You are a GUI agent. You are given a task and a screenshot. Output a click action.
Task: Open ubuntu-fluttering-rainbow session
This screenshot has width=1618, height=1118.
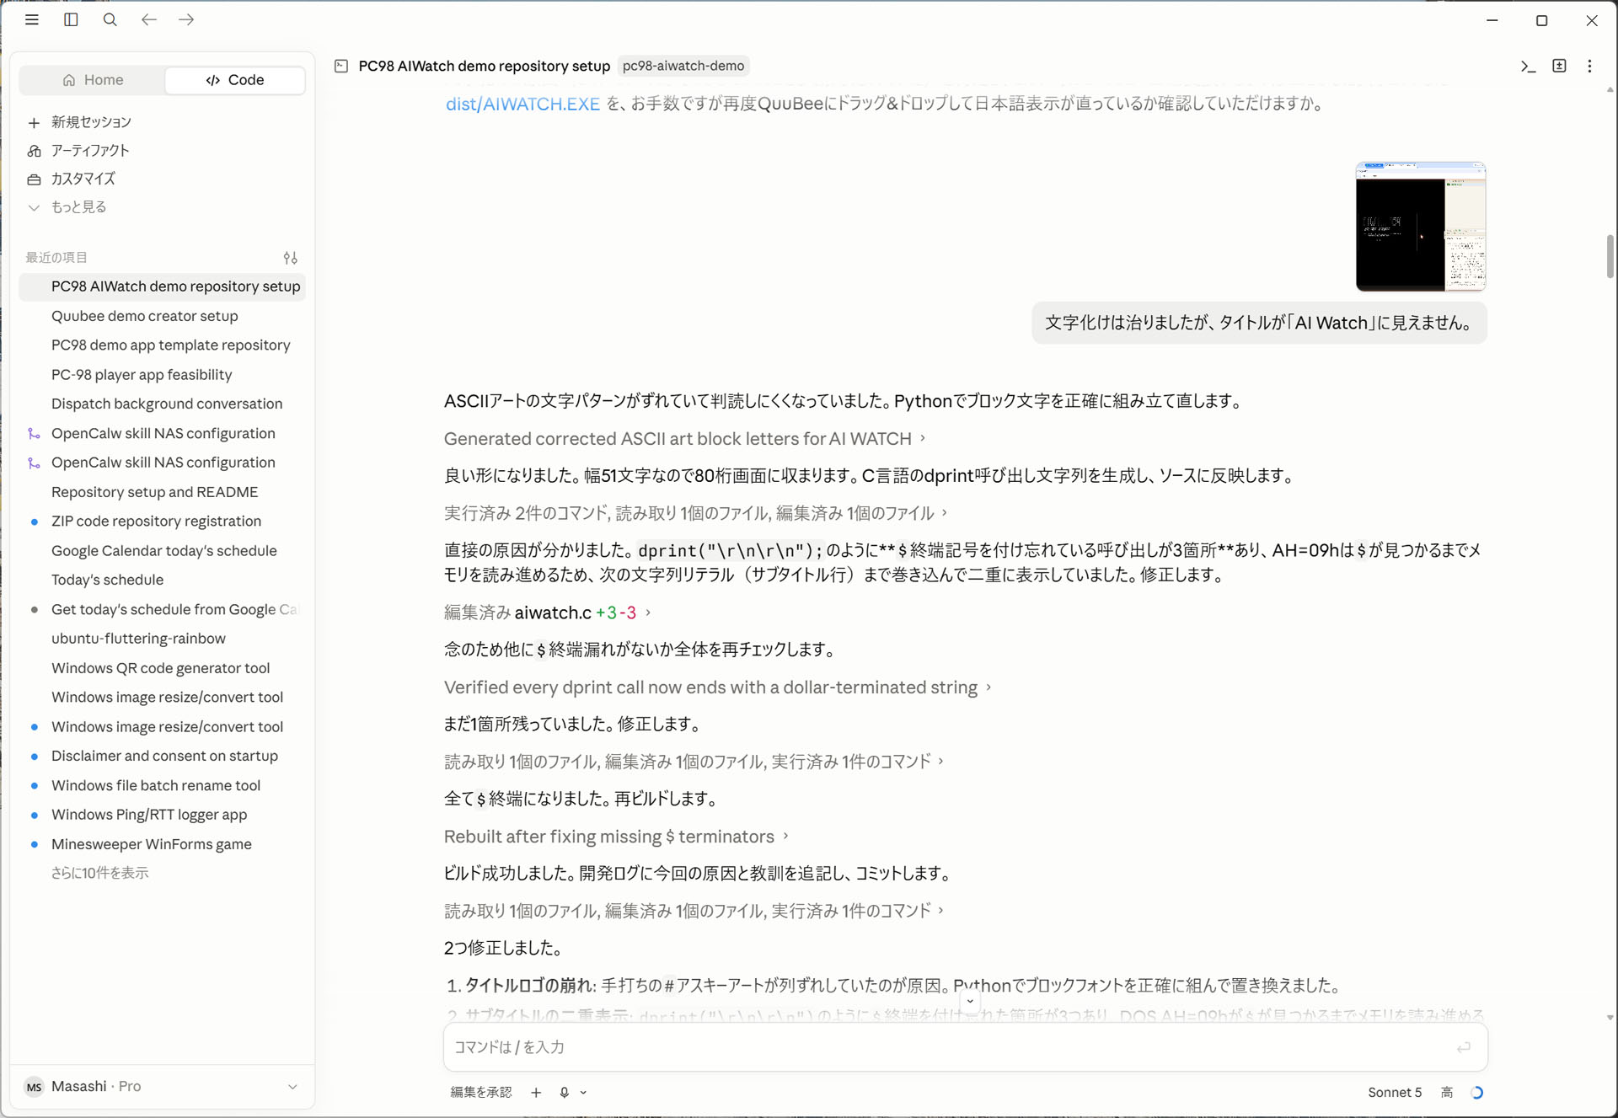[162, 639]
